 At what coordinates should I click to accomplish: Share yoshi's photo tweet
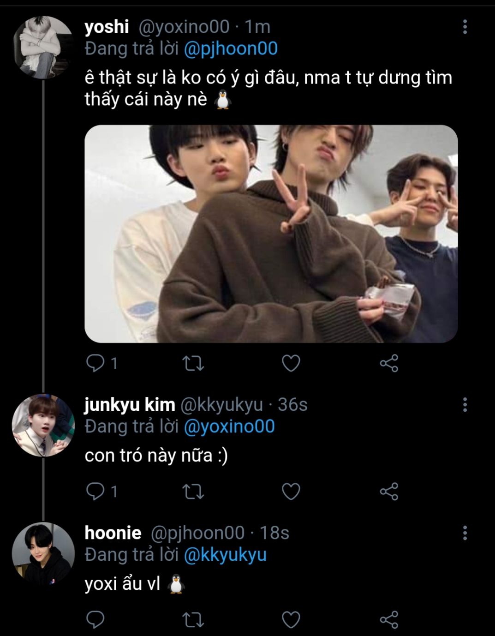pos(389,364)
